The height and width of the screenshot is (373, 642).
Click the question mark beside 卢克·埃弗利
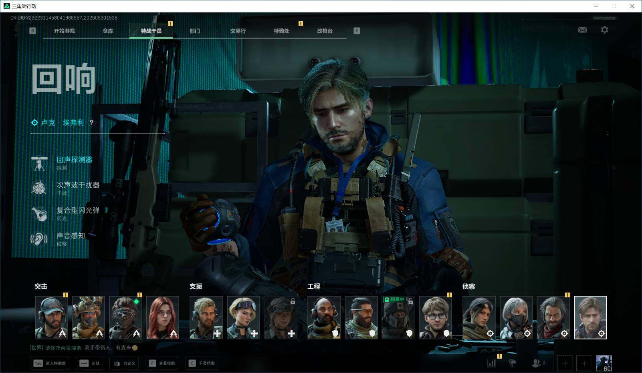(91, 122)
